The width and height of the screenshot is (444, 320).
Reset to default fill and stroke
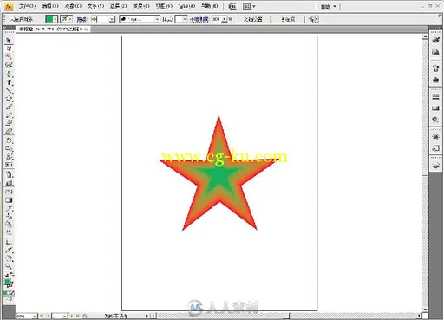point(6,275)
